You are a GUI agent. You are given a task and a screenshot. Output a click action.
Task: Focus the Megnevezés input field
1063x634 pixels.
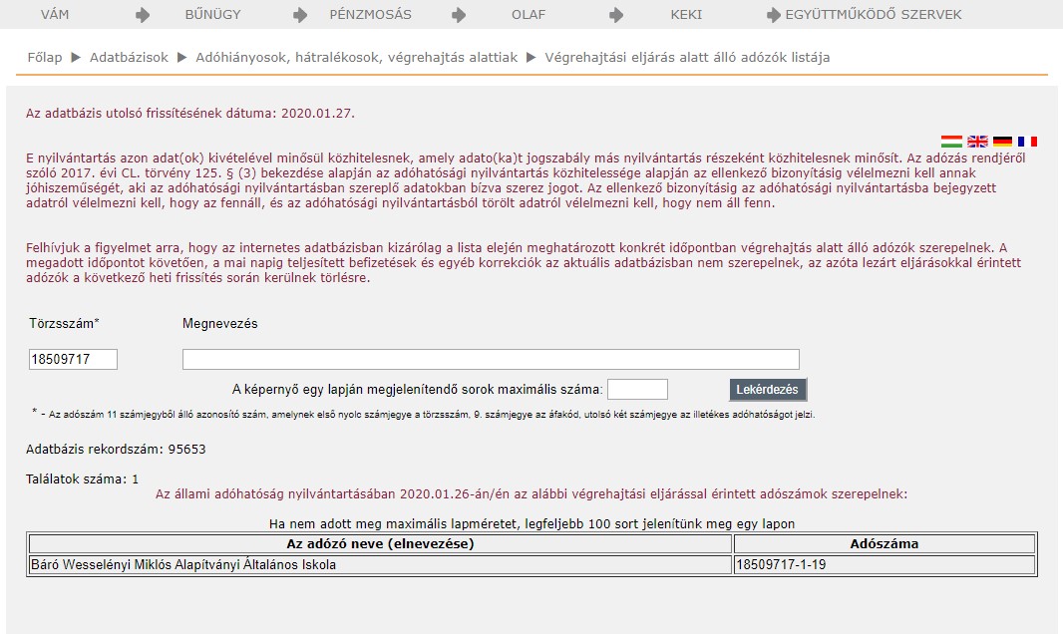click(x=491, y=359)
